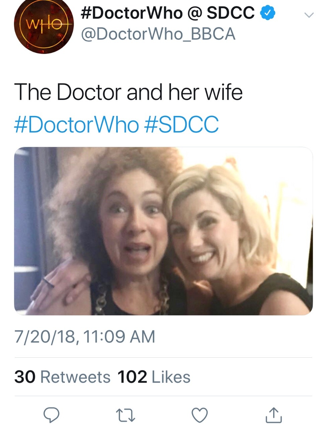The width and height of the screenshot is (327, 429).
Task: Select the tweet text 'The Doctor and her wife'
Action: [x=128, y=92]
